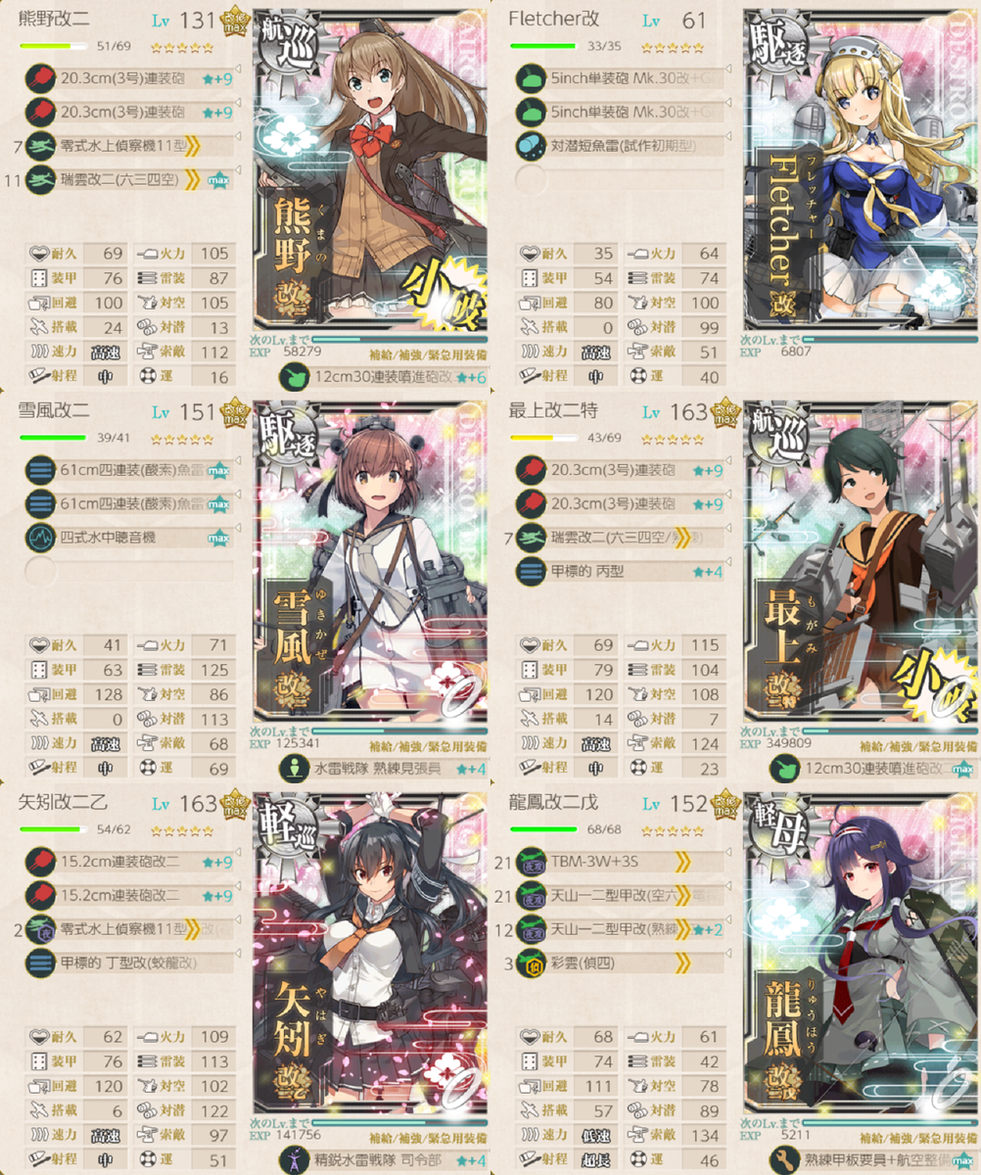Click Yukikaze's 水雷戦隊 熟練見張員 extra slot icon
The image size is (981, 1175).
295,769
